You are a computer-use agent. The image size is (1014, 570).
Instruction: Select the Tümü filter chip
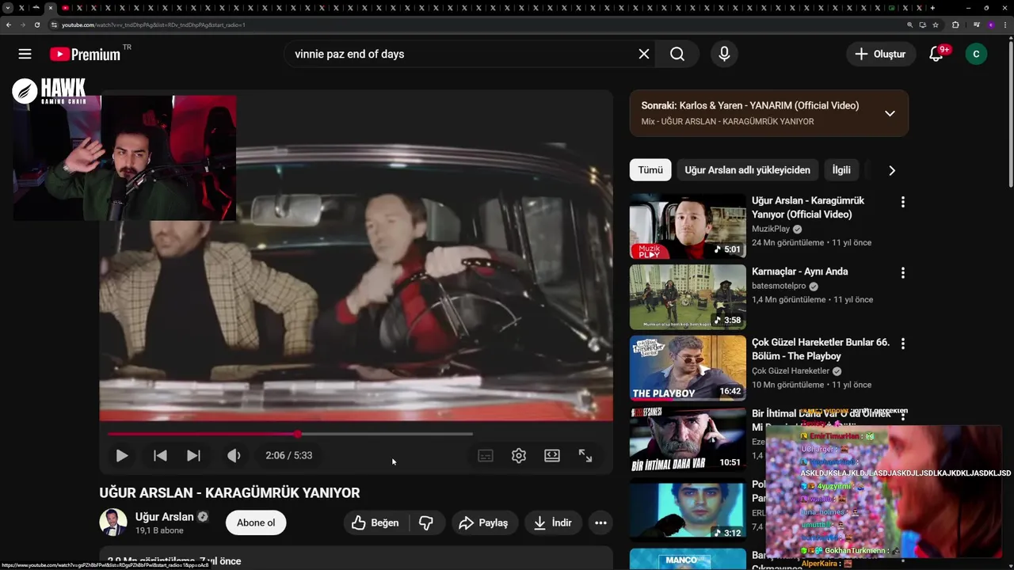(x=650, y=170)
